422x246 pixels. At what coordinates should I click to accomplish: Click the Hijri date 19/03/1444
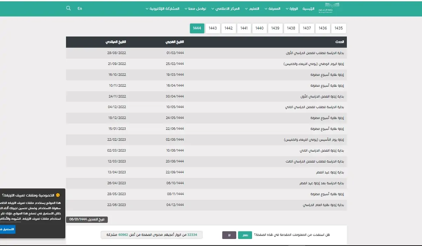point(175,75)
